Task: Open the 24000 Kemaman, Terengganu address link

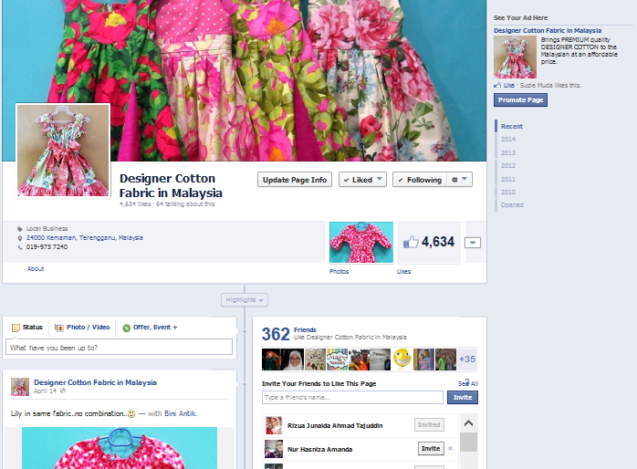Action: pos(85,237)
